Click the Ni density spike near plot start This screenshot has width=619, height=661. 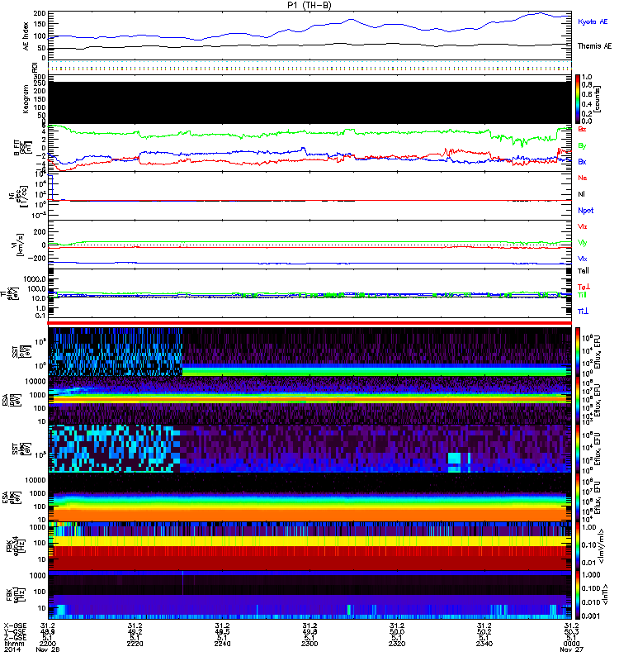pyautogui.click(x=52, y=188)
